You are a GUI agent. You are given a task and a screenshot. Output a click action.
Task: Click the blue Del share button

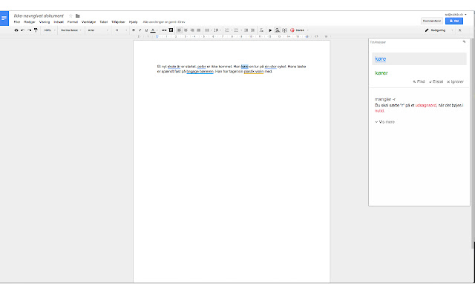[x=453, y=21]
